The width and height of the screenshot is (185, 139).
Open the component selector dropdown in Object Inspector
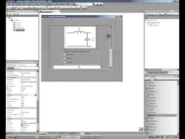click(37, 65)
